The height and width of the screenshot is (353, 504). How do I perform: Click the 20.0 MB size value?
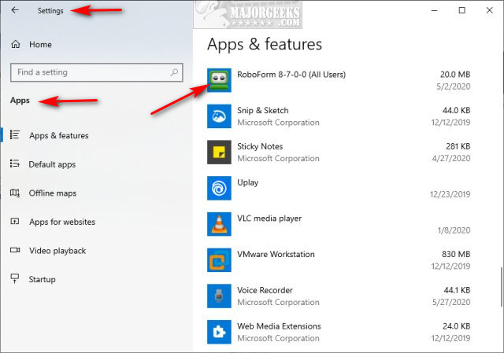tap(455, 75)
